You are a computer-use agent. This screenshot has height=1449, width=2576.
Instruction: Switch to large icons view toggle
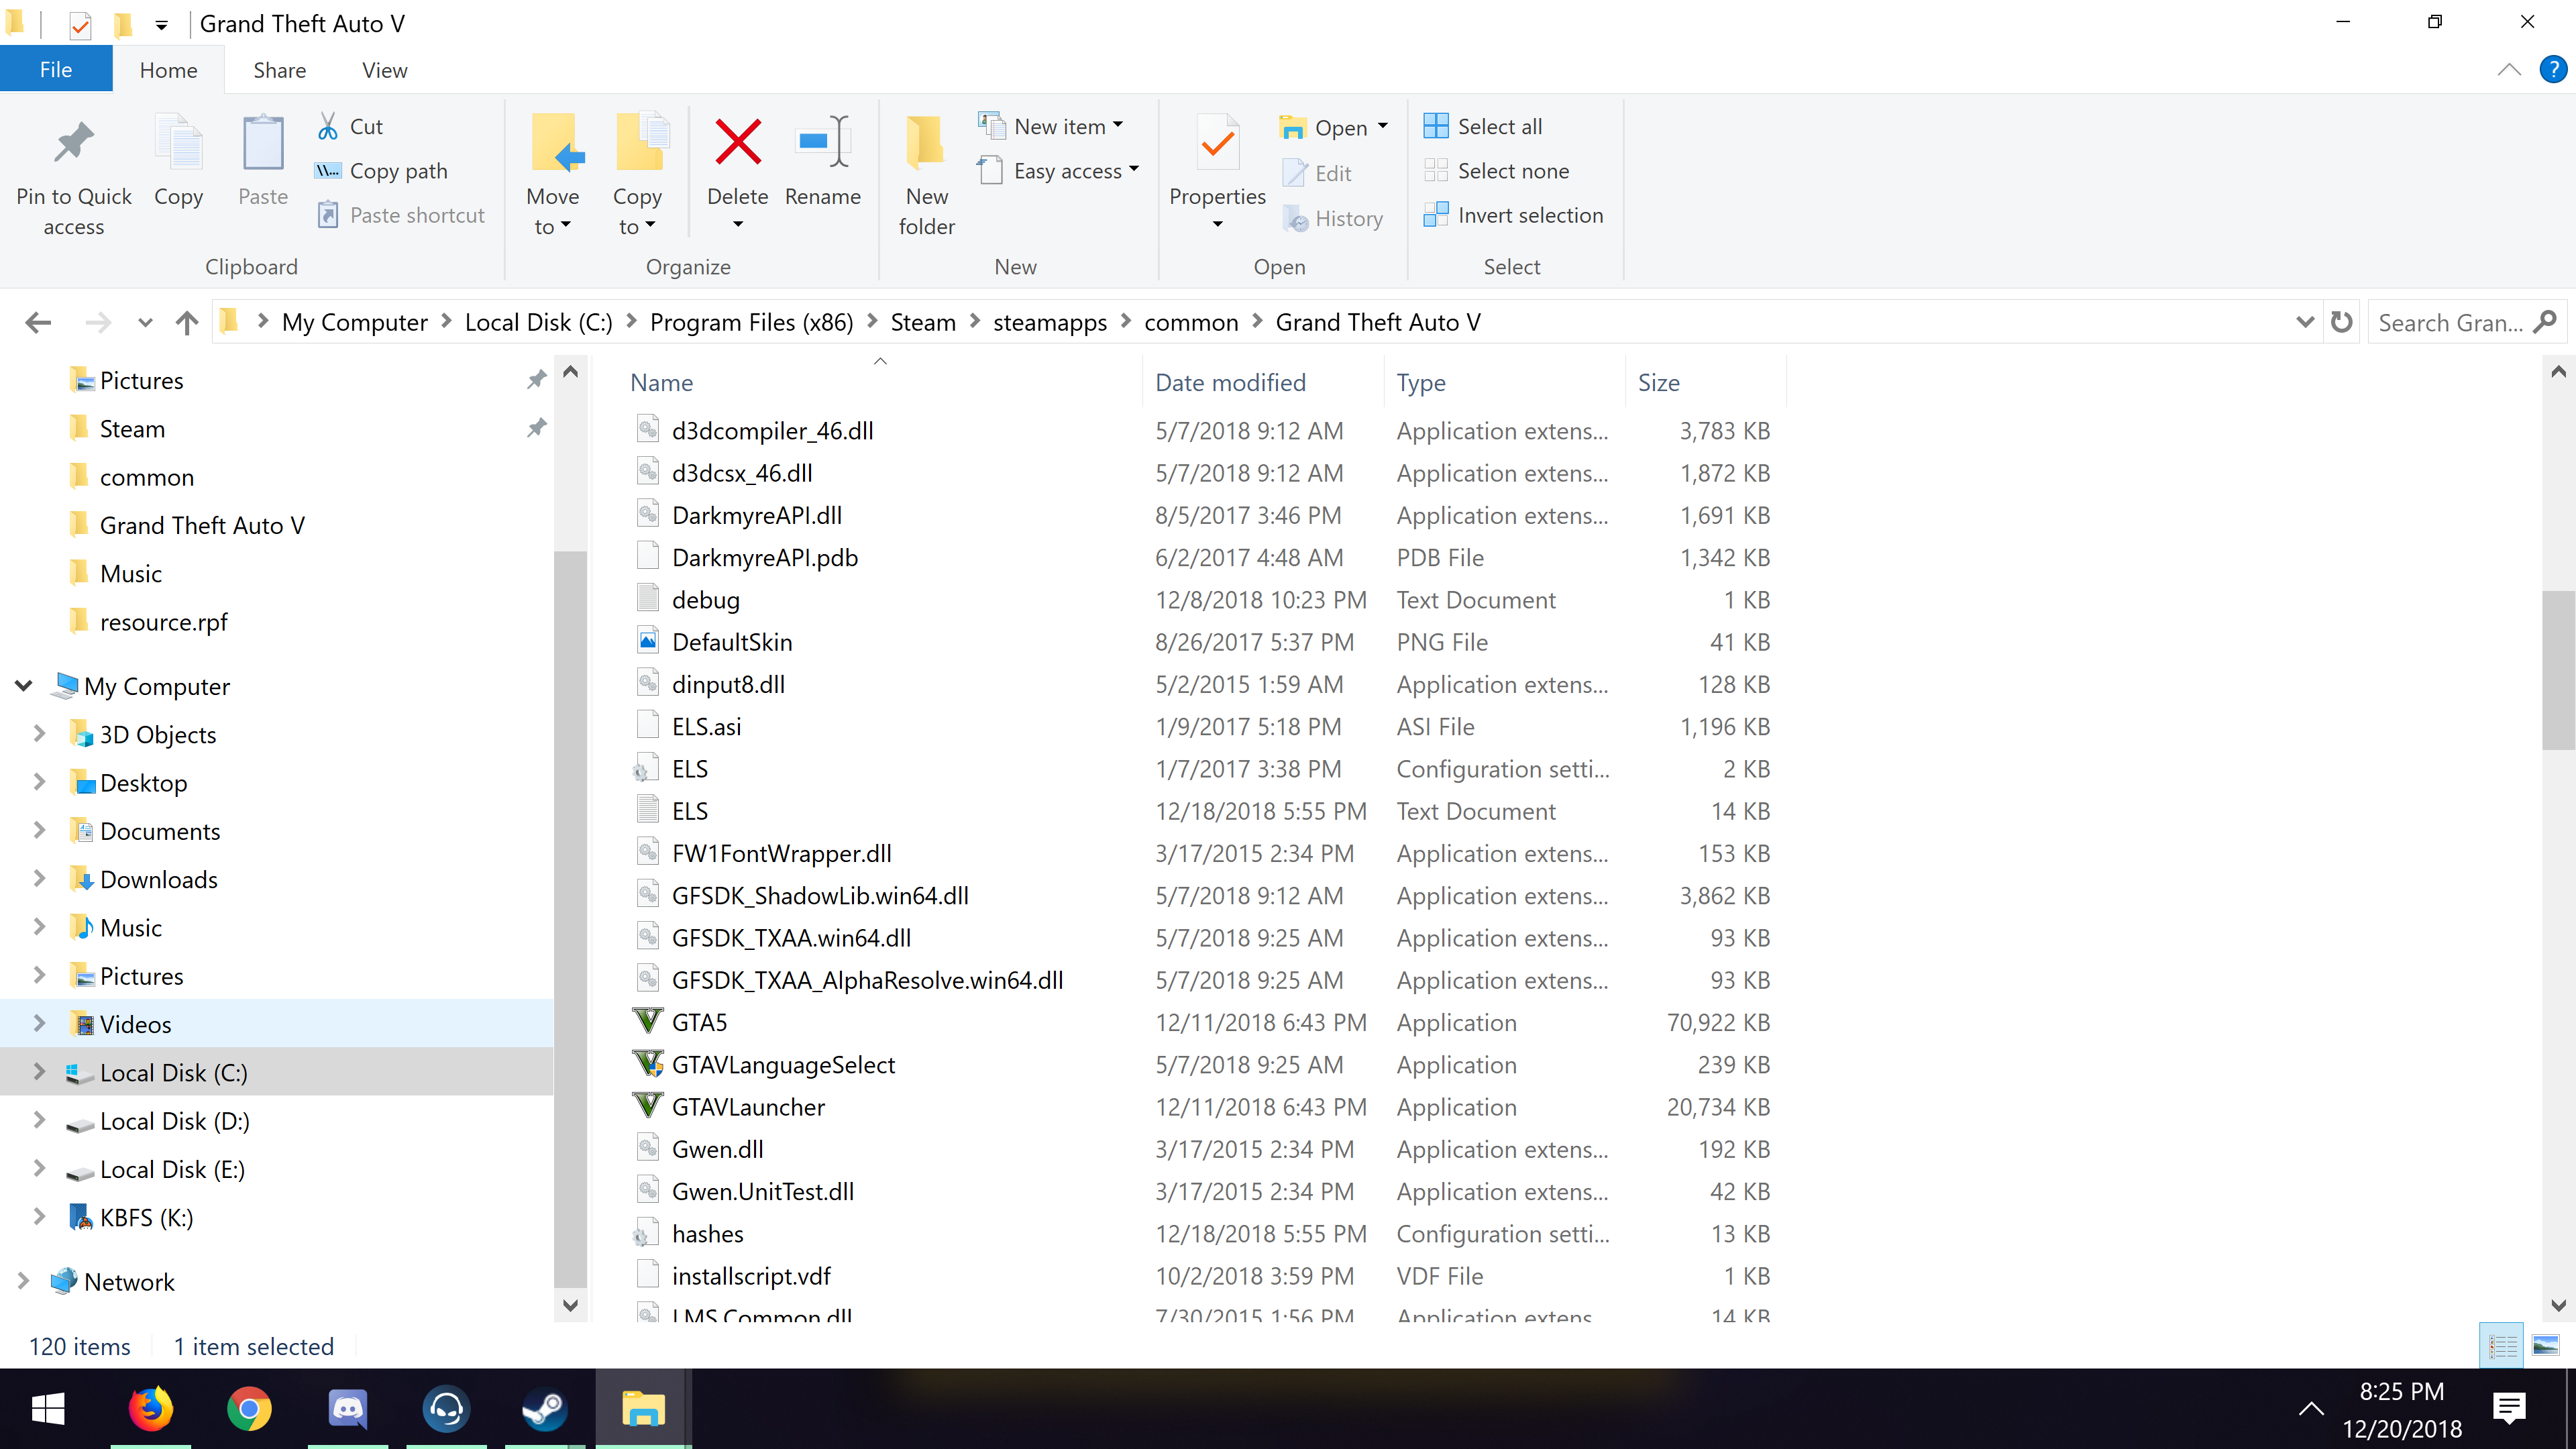(2545, 1346)
